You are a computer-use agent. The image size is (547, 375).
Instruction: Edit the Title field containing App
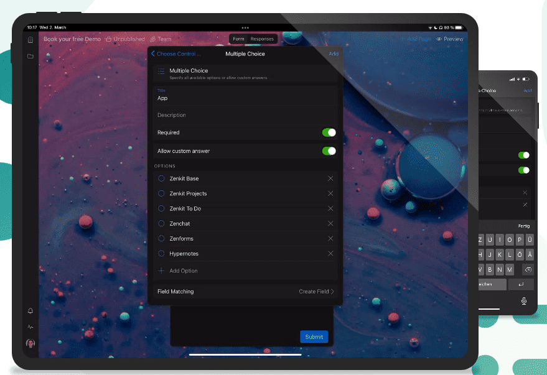(245, 96)
